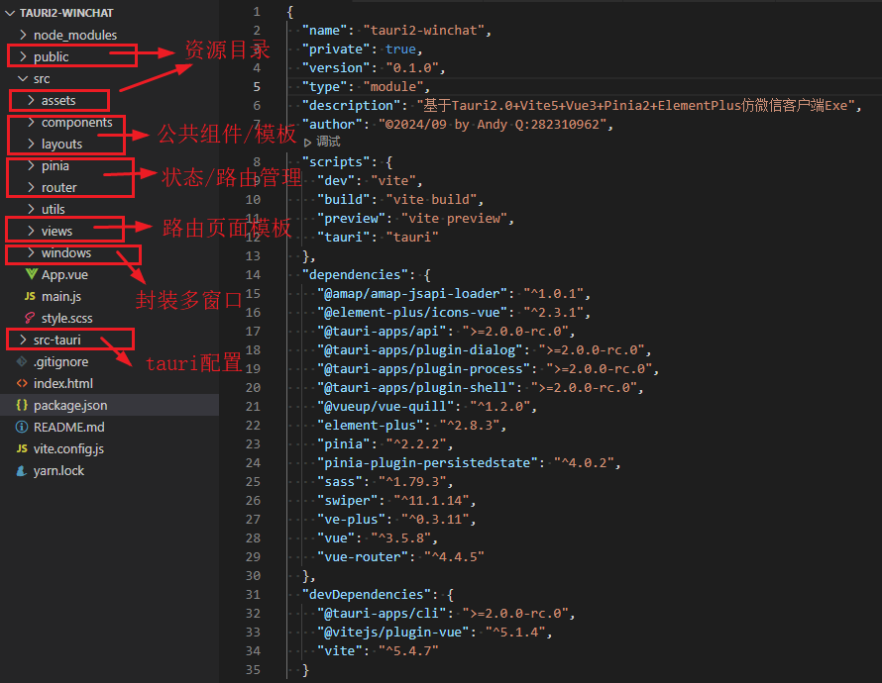
Task: Click the HTML icon beside index.html
Action: [22, 383]
